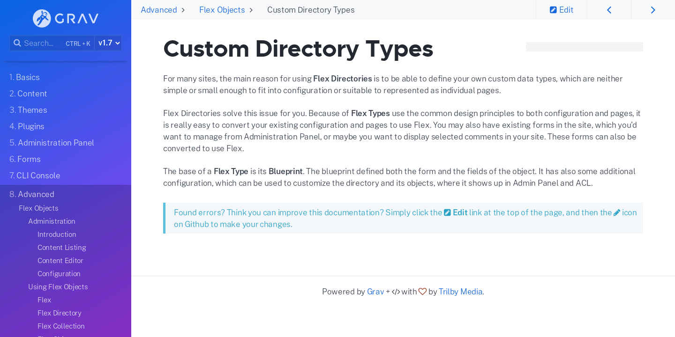Screen dimensions: 675x337
Task: Open the v1.7 version dropdown
Action: 108,43
